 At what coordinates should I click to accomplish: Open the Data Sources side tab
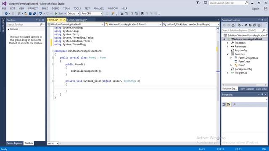[3, 25]
